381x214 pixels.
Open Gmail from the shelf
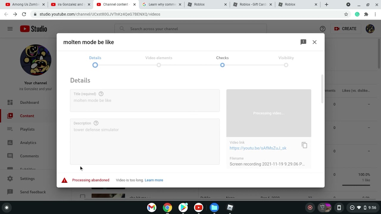coord(152,207)
